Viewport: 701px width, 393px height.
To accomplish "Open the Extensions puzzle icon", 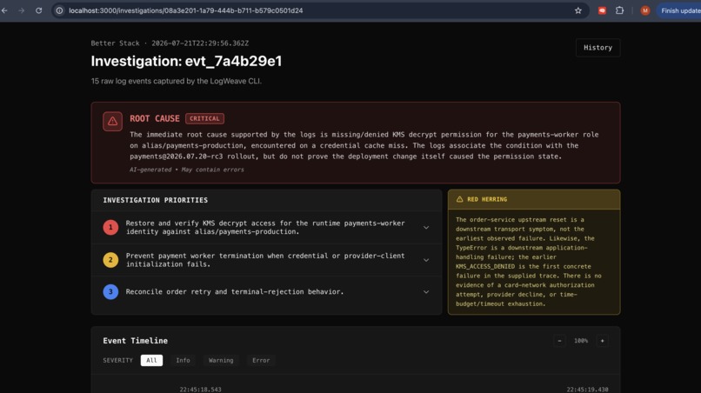I will coord(619,10).
